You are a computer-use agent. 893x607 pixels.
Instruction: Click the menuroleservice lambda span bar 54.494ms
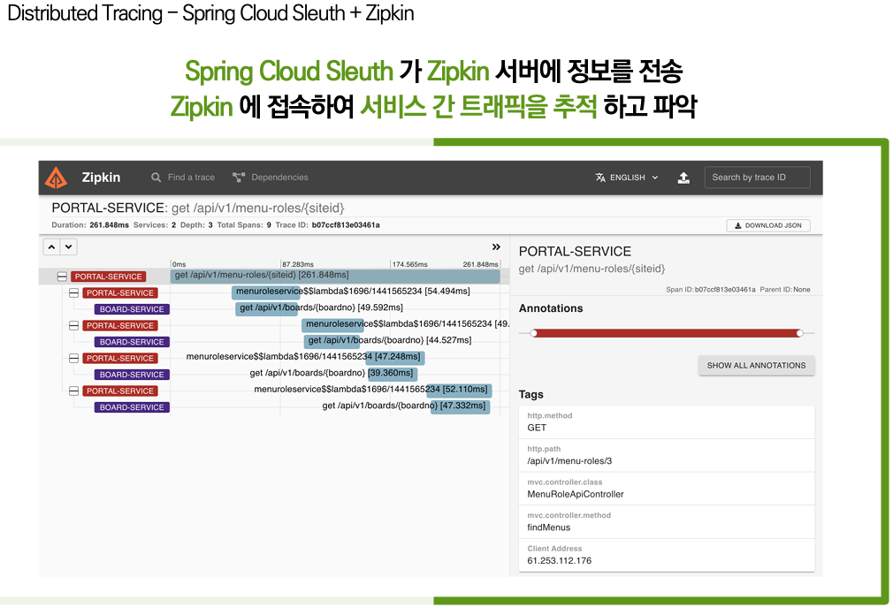coord(267,292)
